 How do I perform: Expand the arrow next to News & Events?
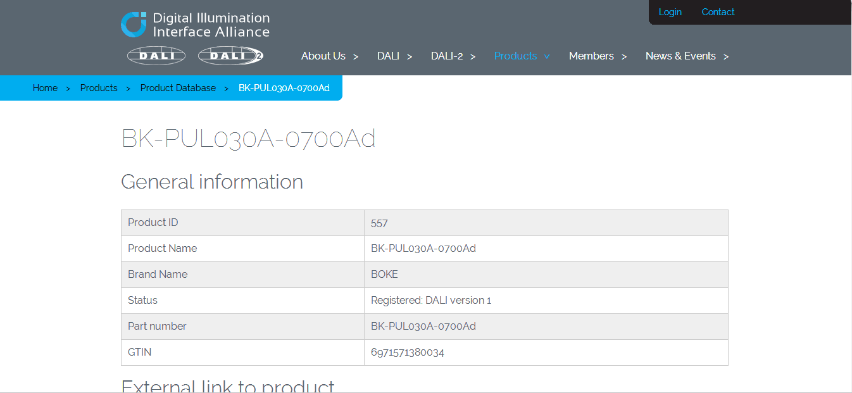click(x=726, y=56)
